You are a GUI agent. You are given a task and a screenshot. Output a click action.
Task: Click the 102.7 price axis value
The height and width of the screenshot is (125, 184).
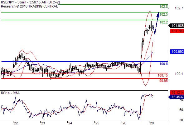(179, 8)
